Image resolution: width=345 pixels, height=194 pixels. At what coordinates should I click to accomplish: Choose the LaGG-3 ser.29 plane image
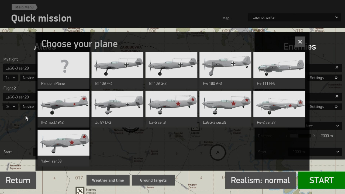tap(225, 104)
